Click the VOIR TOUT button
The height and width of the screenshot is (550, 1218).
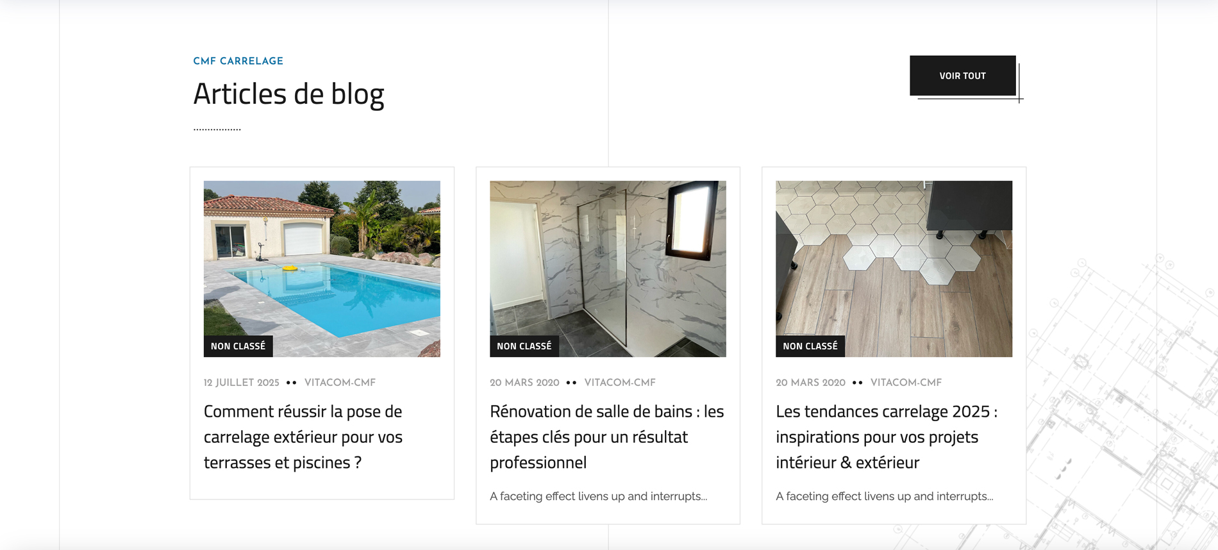point(962,76)
